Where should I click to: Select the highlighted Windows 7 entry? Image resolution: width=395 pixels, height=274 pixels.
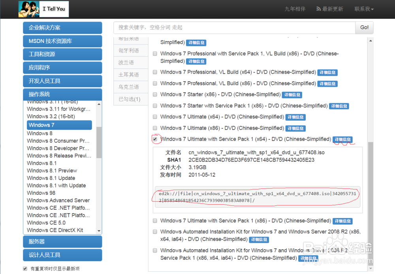[x=59, y=125]
